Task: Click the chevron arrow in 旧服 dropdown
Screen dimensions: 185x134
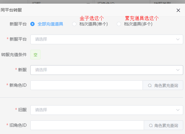Action: pyautogui.click(x=178, y=110)
